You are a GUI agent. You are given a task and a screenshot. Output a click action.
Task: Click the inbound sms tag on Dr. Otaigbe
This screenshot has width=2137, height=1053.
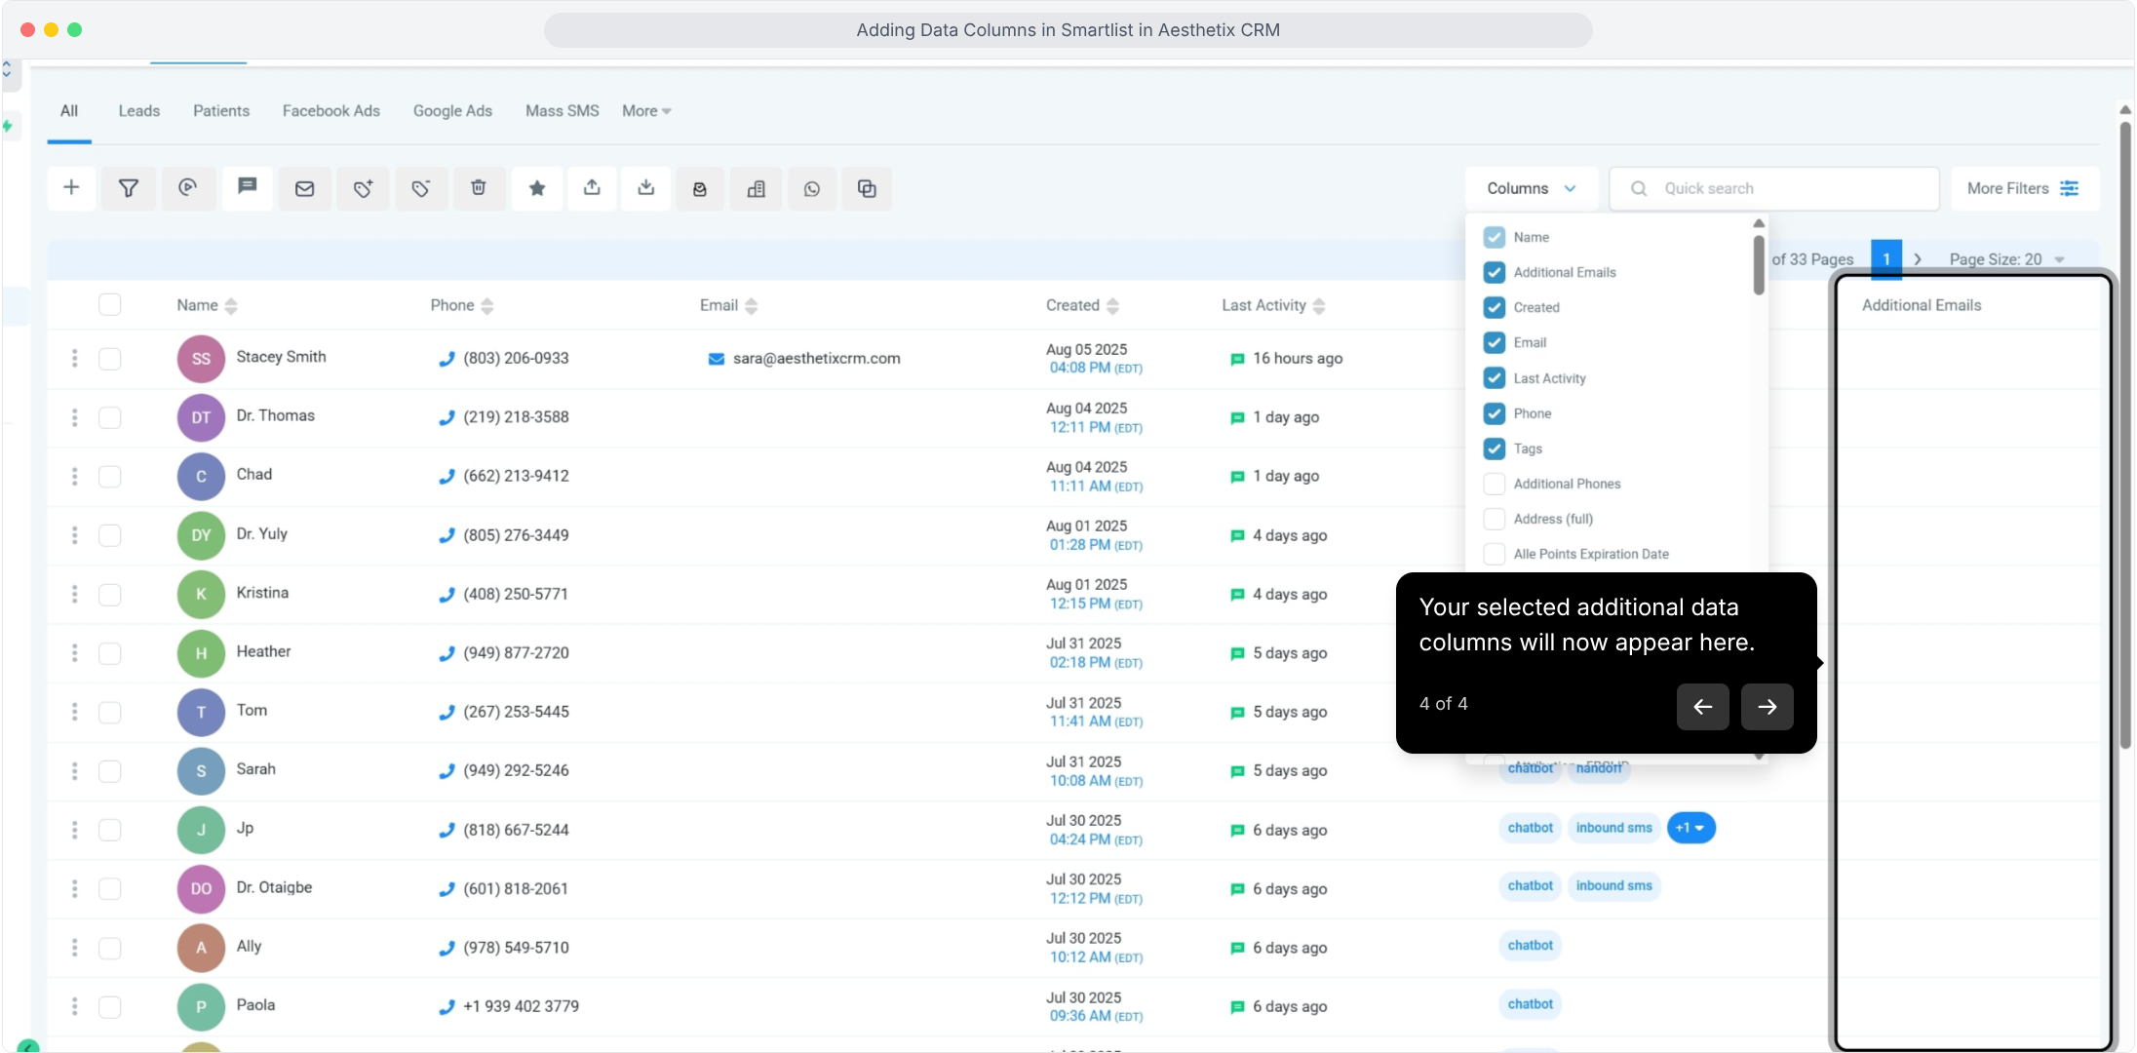(1614, 886)
